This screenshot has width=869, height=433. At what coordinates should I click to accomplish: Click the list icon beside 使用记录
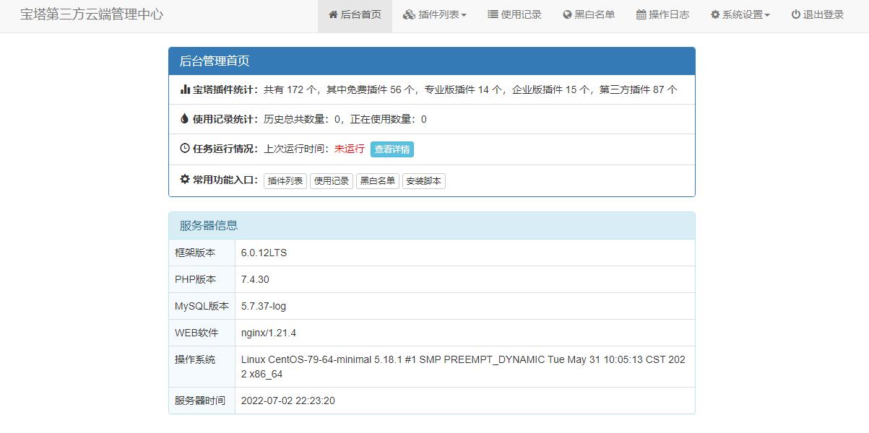[x=493, y=14]
